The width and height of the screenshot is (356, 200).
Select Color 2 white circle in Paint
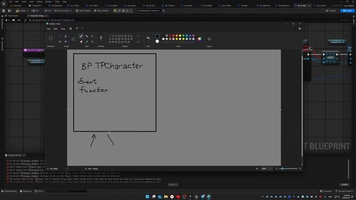[157, 41]
